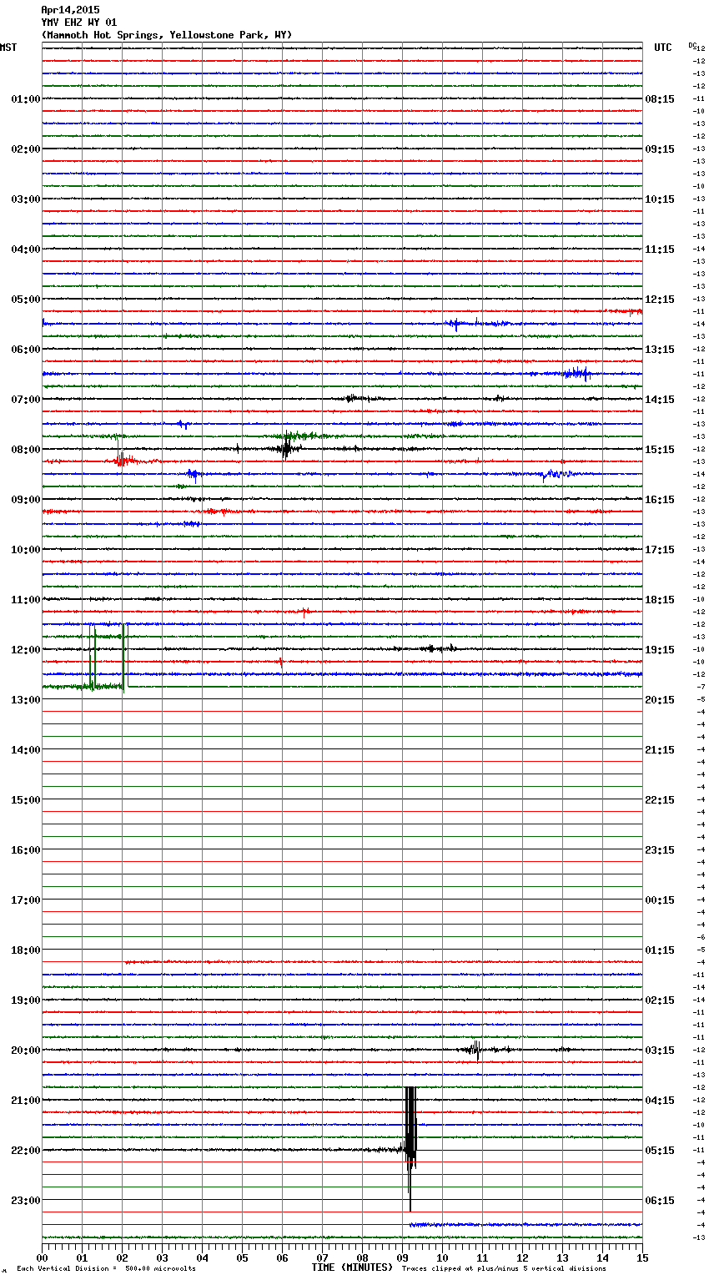This screenshot has width=709, height=1280.
Task: Select the "02:00" MST hour label
Action: (26, 149)
